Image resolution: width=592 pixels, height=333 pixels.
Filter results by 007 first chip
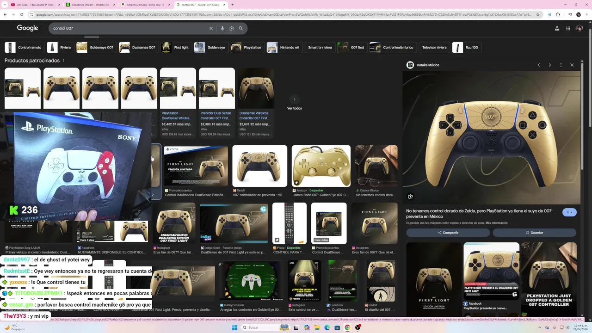coord(351,47)
